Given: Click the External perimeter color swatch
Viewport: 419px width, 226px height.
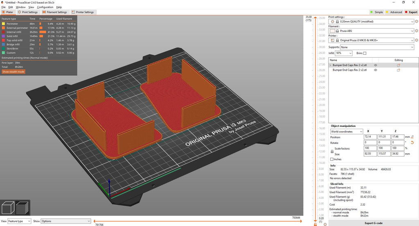Looking at the screenshot, I should (x=3, y=28).
